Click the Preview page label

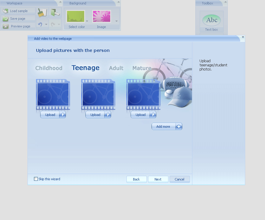[21, 26]
